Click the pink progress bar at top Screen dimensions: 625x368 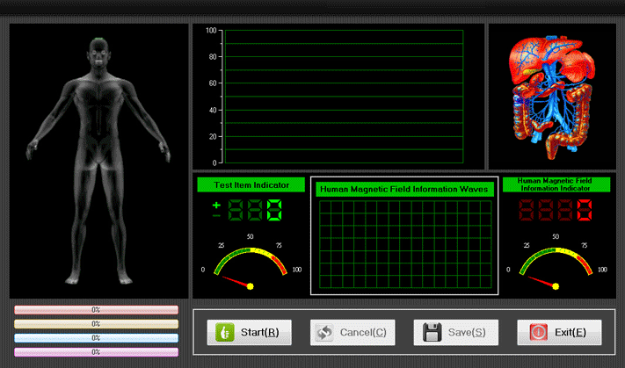click(96, 310)
